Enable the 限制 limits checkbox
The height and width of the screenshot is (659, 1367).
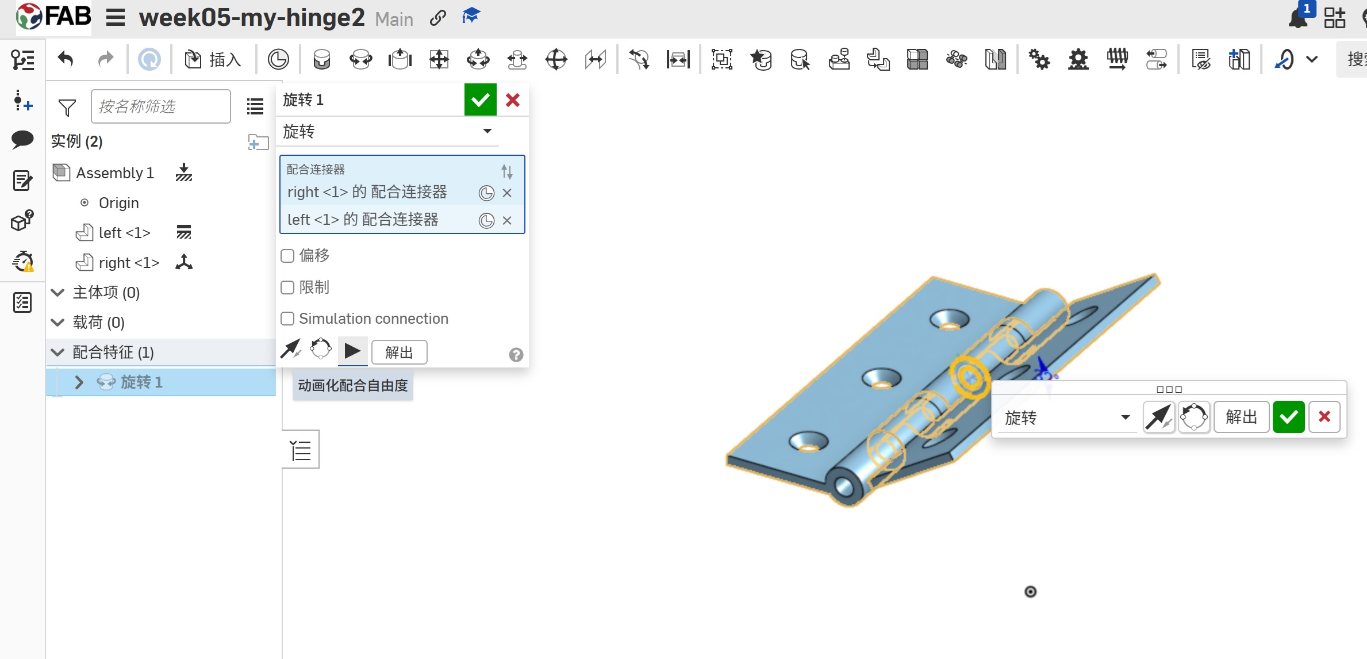tap(287, 288)
